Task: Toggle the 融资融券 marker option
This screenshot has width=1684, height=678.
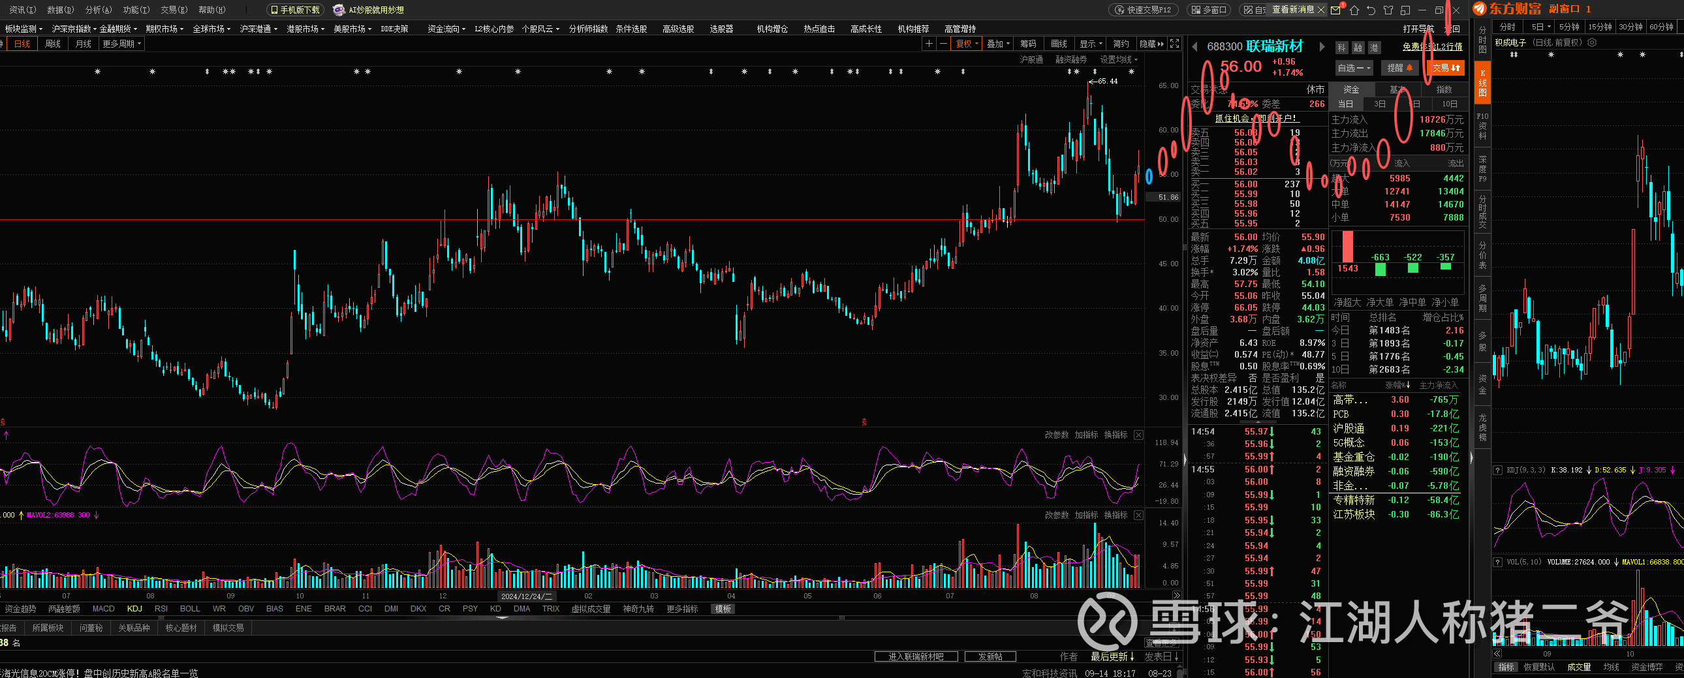Action: (x=1071, y=59)
